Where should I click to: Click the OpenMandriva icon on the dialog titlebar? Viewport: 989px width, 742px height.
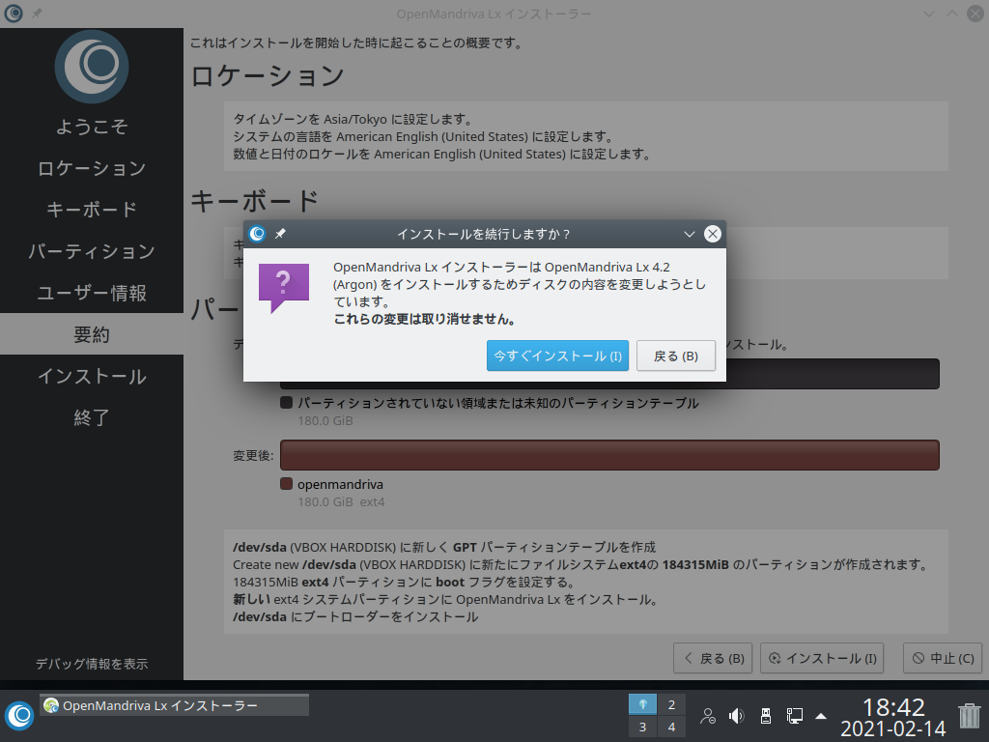tap(257, 234)
